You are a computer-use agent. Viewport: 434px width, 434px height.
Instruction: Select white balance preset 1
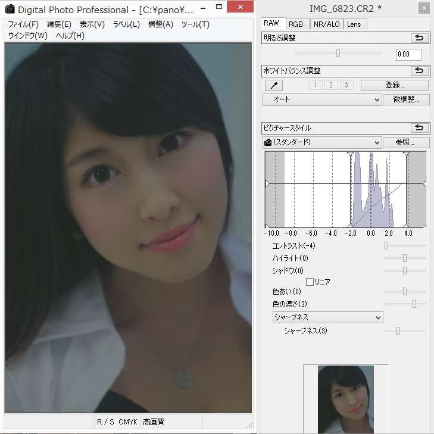click(x=316, y=85)
